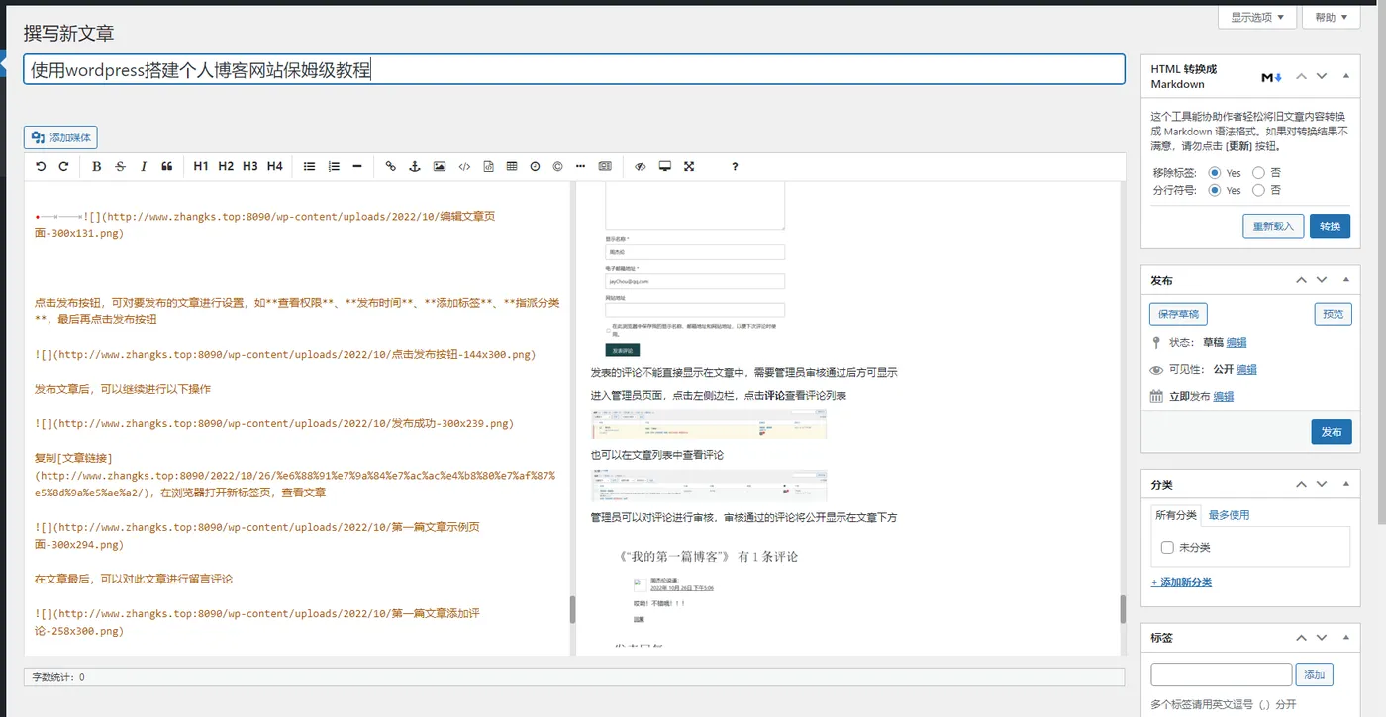
Task: Switch to 所有分类 tab
Action: pos(1176,515)
